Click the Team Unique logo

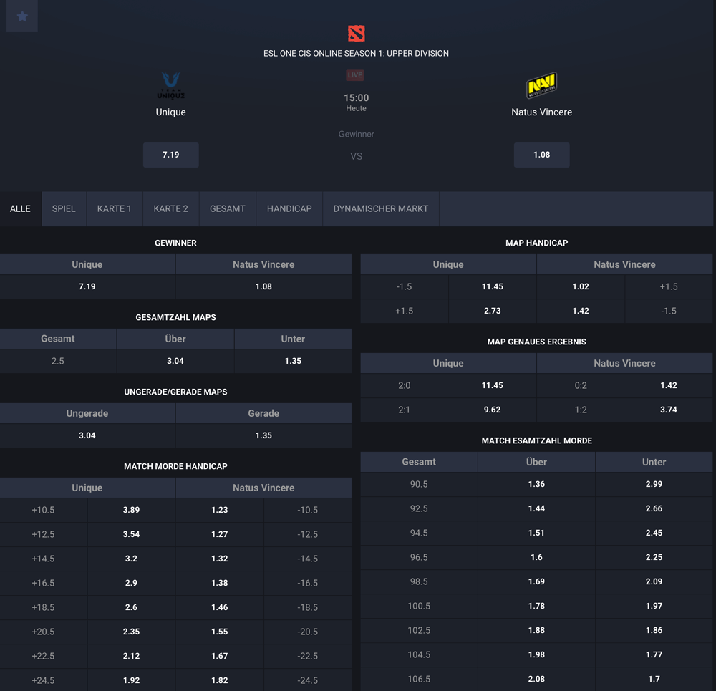pos(171,85)
